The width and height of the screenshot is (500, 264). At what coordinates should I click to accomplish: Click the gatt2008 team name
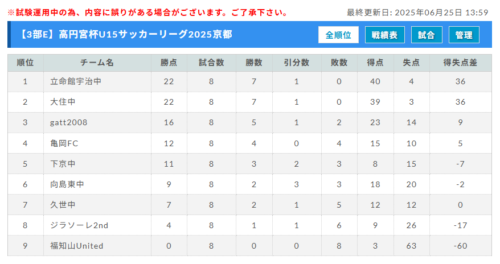pos(68,122)
